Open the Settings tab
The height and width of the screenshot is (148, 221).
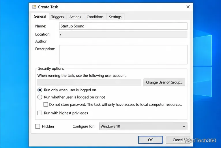(115, 17)
